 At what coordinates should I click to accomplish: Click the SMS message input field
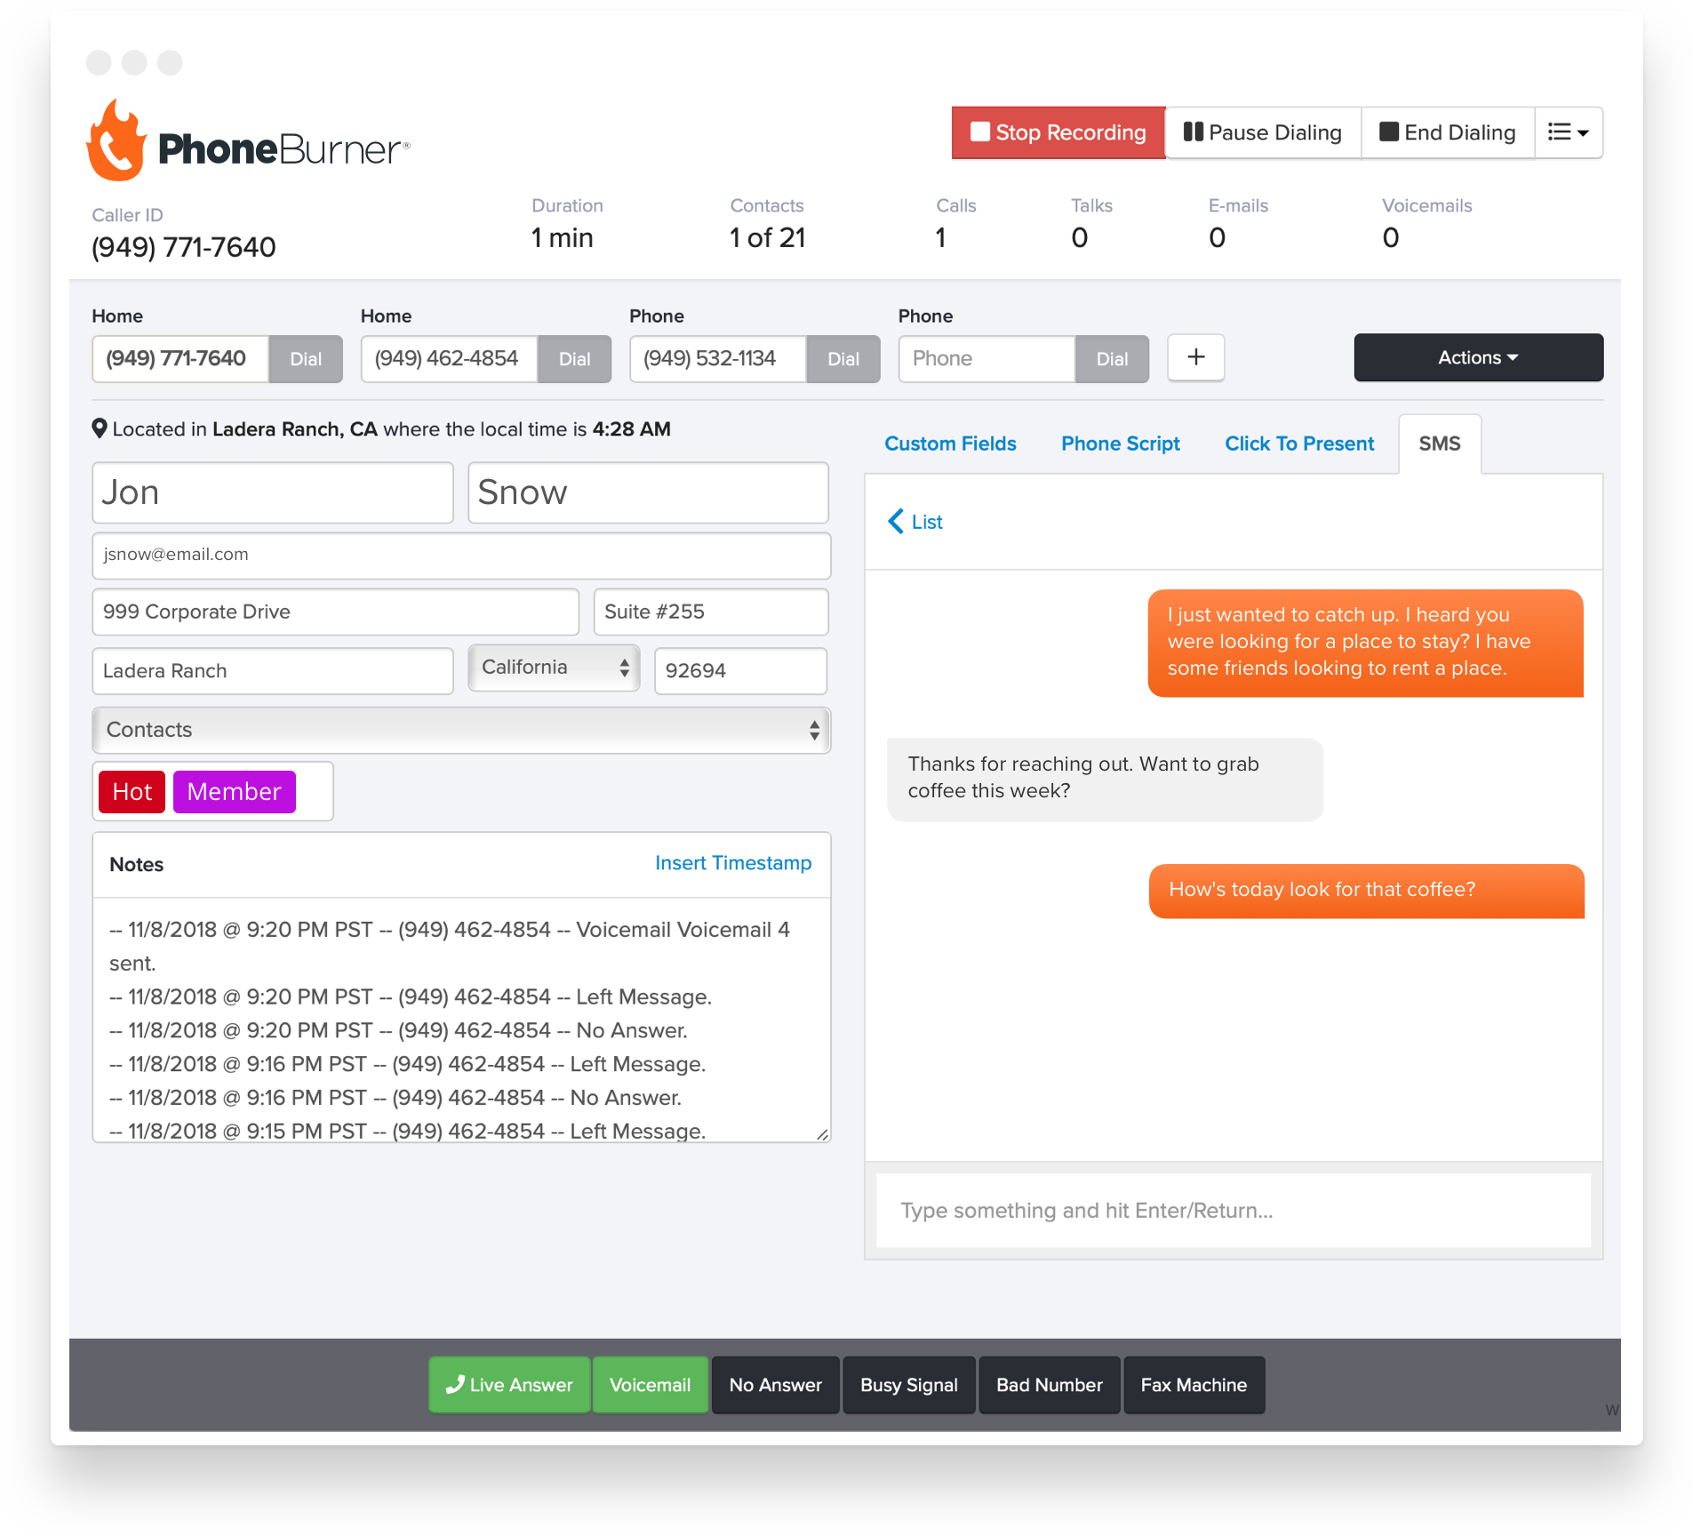[x=1233, y=1210]
